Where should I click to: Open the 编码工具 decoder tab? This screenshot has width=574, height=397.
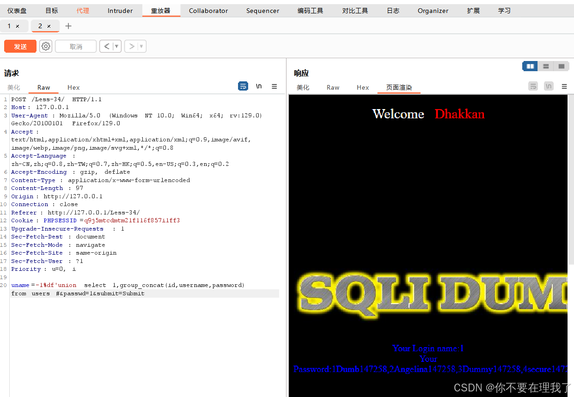[x=311, y=11]
